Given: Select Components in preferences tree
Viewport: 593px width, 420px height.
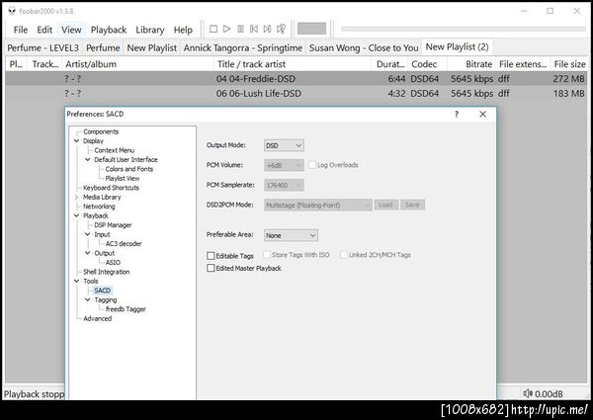Looking at the screenshot, I should pos(101,131).
